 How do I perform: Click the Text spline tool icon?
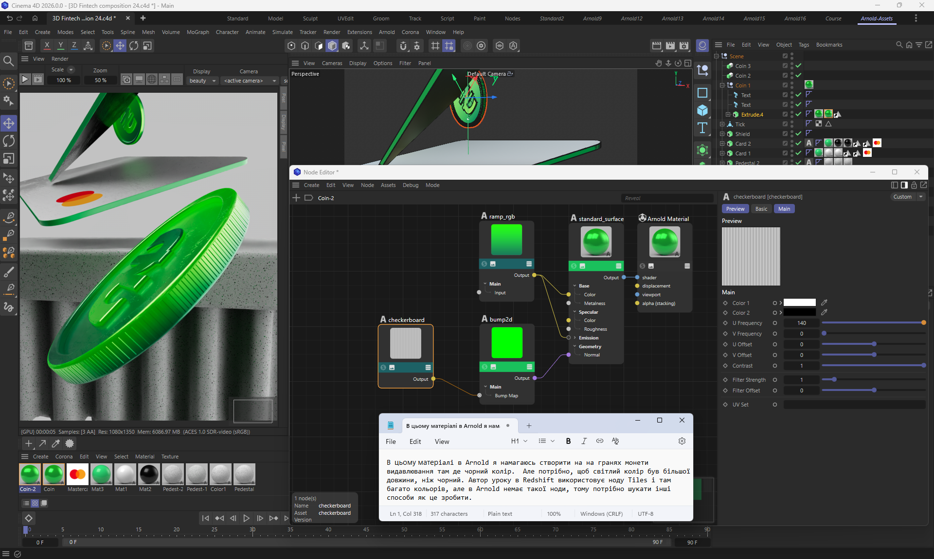702,128
